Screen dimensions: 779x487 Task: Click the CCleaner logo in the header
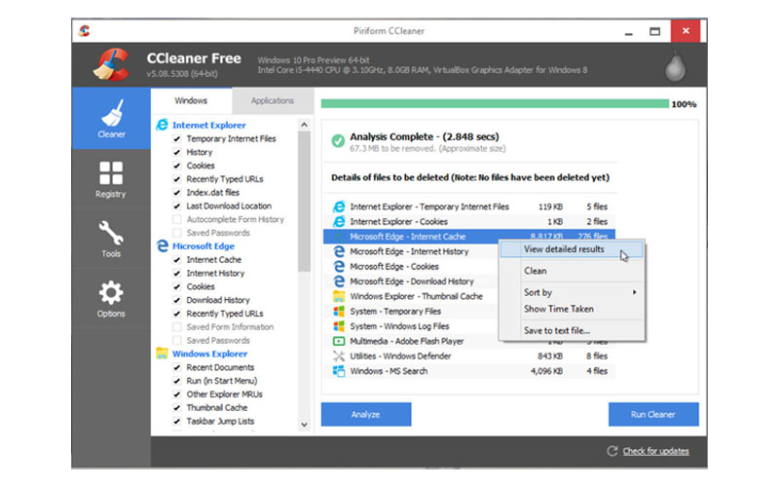112,64
